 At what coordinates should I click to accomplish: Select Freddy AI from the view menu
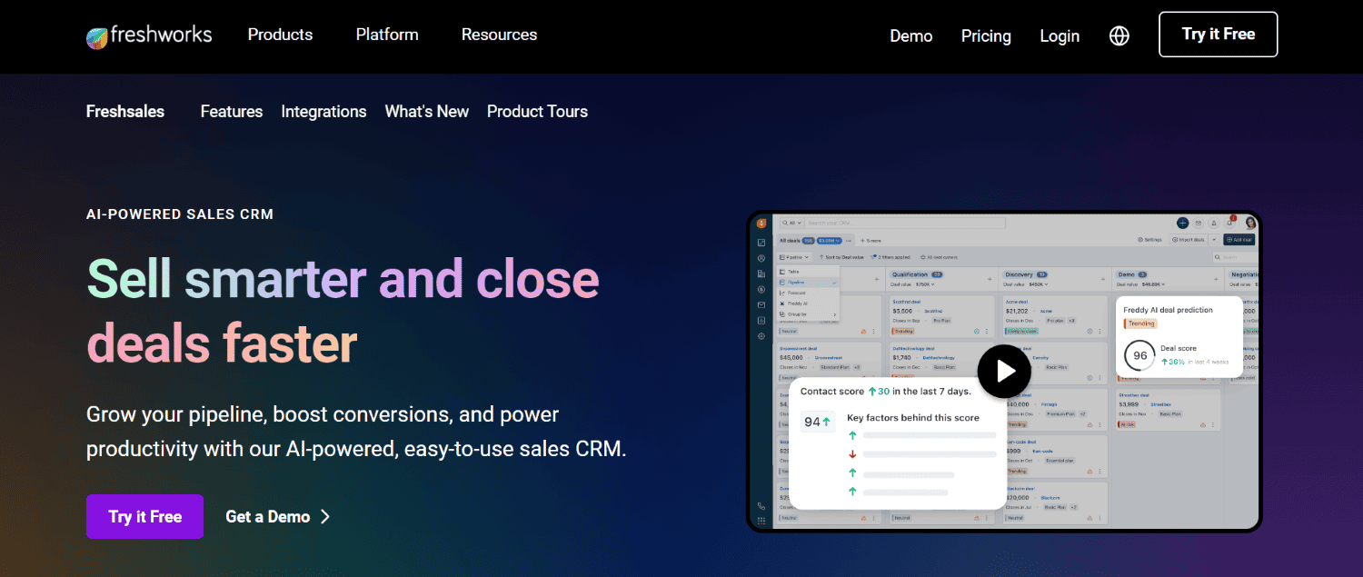point(797,303)
